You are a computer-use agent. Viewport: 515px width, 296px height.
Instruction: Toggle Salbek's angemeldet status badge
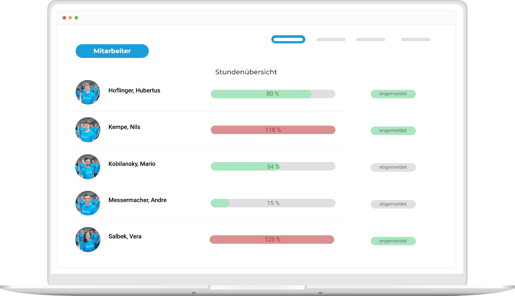(x=393, y=241)
